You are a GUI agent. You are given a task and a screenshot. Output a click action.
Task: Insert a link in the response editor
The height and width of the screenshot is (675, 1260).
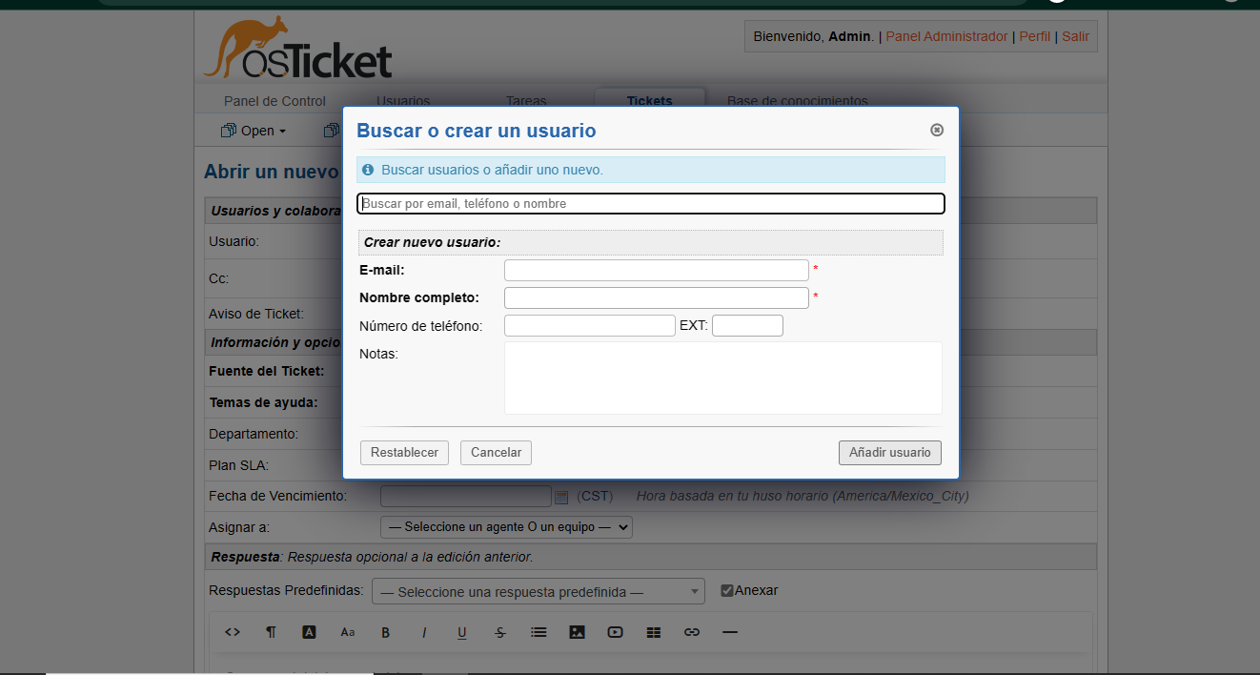692,632
